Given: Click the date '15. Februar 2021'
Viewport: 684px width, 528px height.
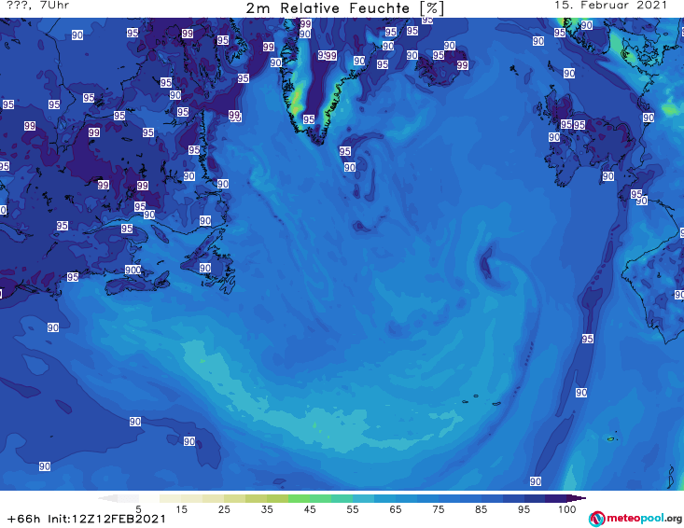Looking at the screenshot, I should [610, 6].
